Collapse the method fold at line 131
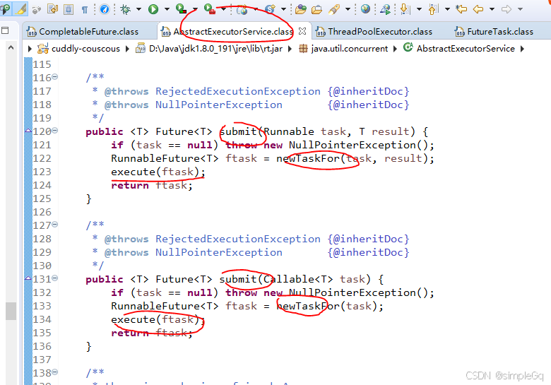The image size is (551, 385). pos(55,278)
